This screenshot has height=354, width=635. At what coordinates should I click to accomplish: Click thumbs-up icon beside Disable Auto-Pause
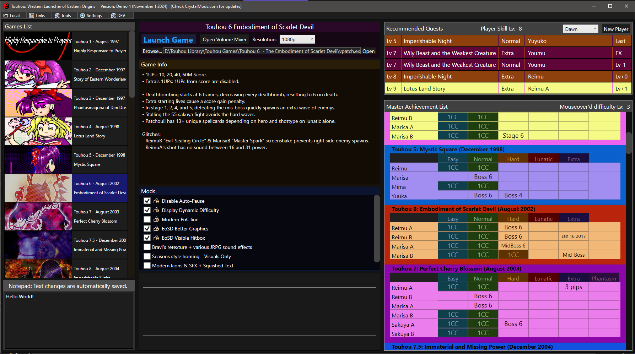[x=156, y=201]
